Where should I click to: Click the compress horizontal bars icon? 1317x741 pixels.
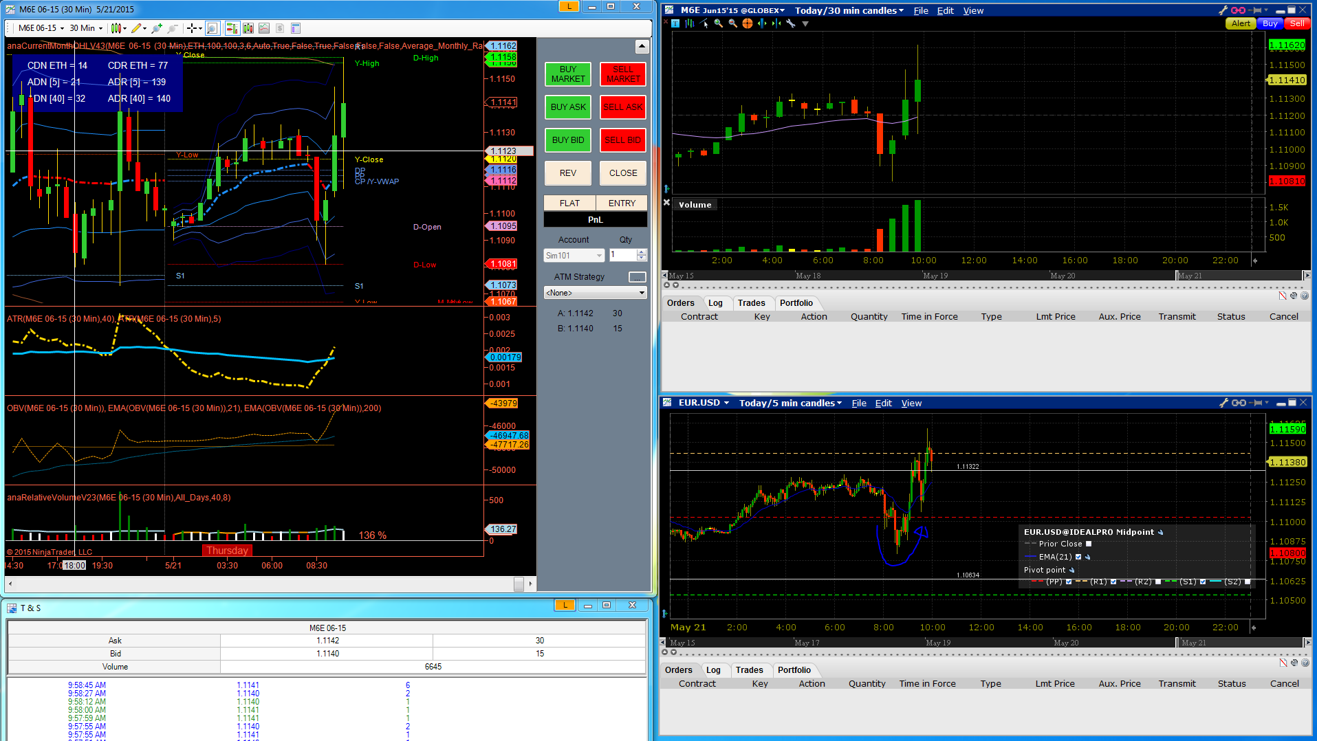[x=776, y=23]
